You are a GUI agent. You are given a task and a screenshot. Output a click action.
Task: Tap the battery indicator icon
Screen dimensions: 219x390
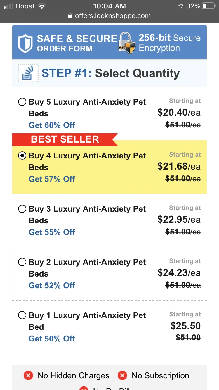pyautogui.click(x=209, y=6)
